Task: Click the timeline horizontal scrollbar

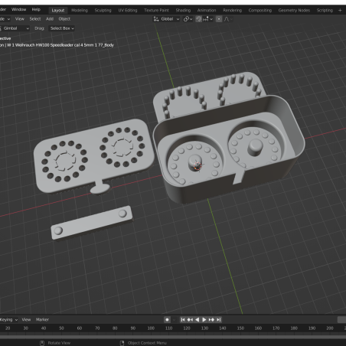Action: coord(173,337)
